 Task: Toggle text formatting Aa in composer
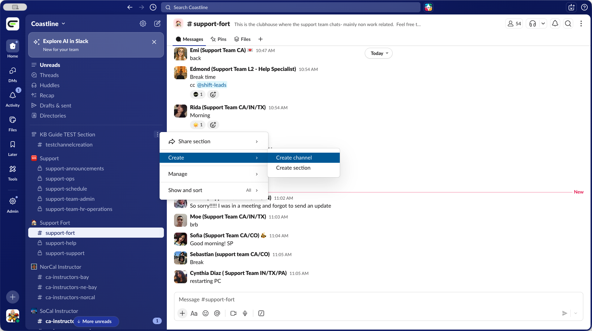(x=194, y=313)
